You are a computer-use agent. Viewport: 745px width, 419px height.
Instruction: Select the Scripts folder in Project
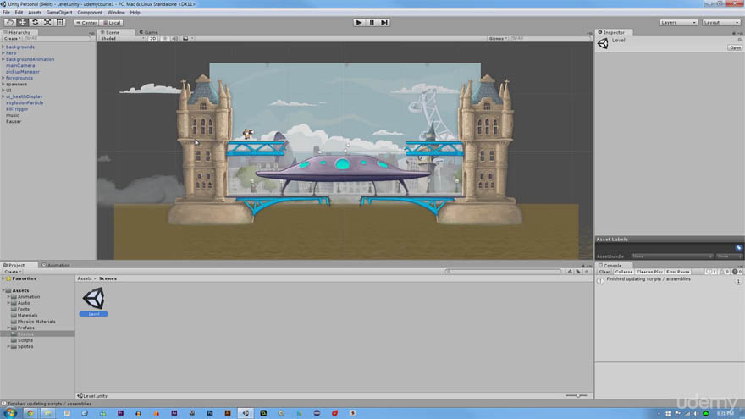[25, 340]
